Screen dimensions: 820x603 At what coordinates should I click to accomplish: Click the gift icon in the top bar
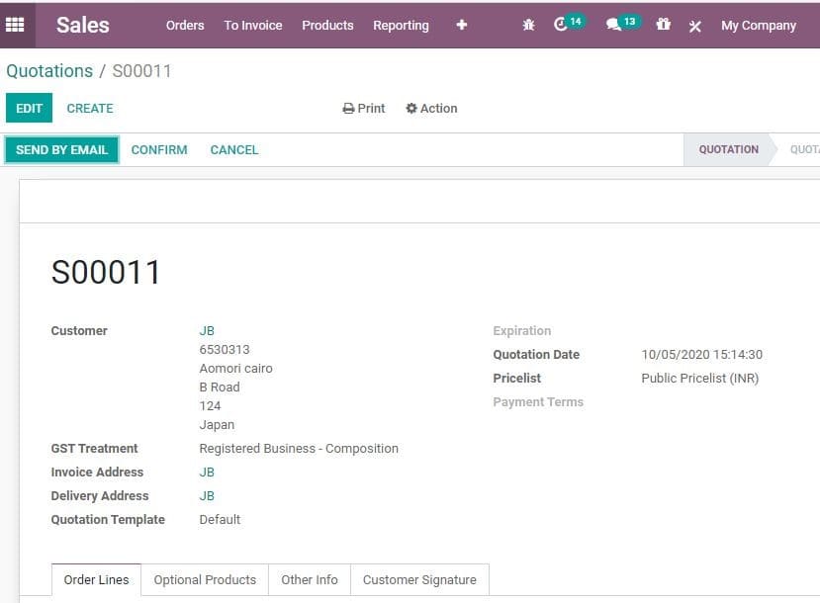click(x=664, y=24)
